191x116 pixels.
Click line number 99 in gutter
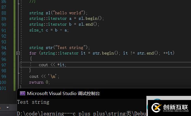click(x=4, y=77)
